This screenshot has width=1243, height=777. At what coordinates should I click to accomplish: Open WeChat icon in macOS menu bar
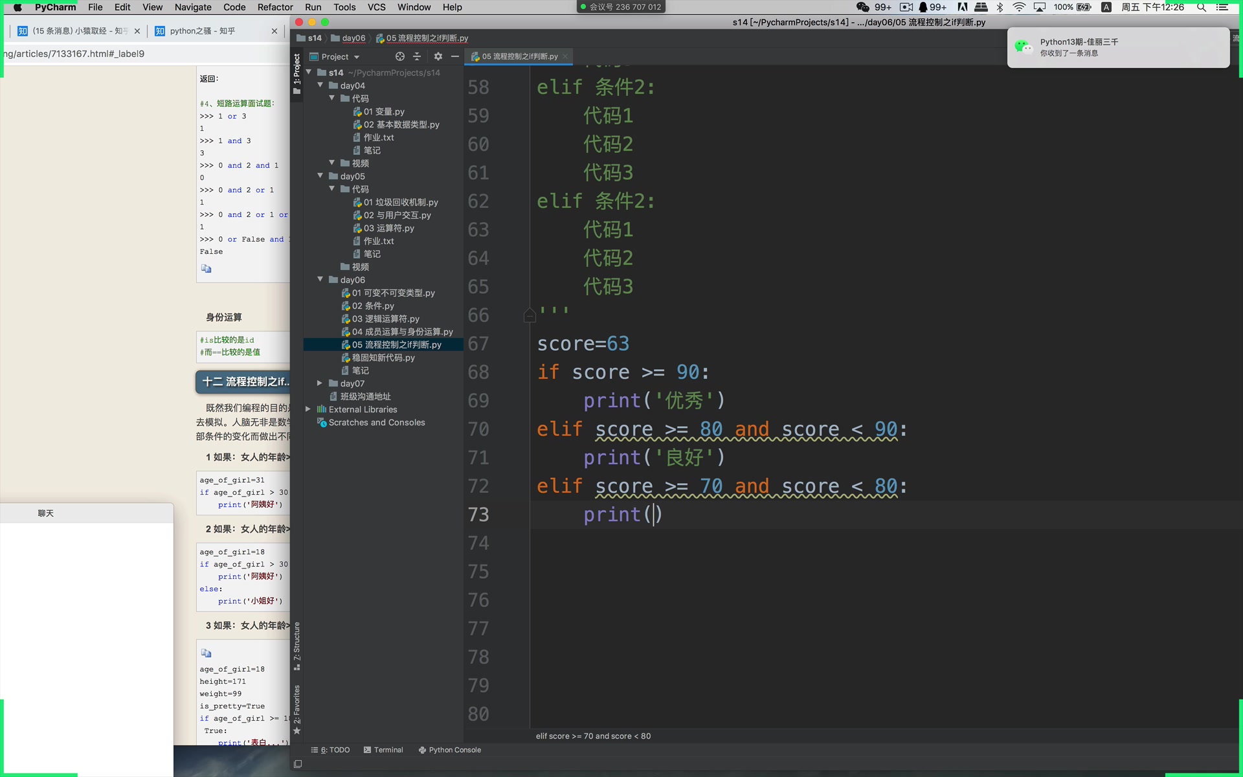point(862,7)
